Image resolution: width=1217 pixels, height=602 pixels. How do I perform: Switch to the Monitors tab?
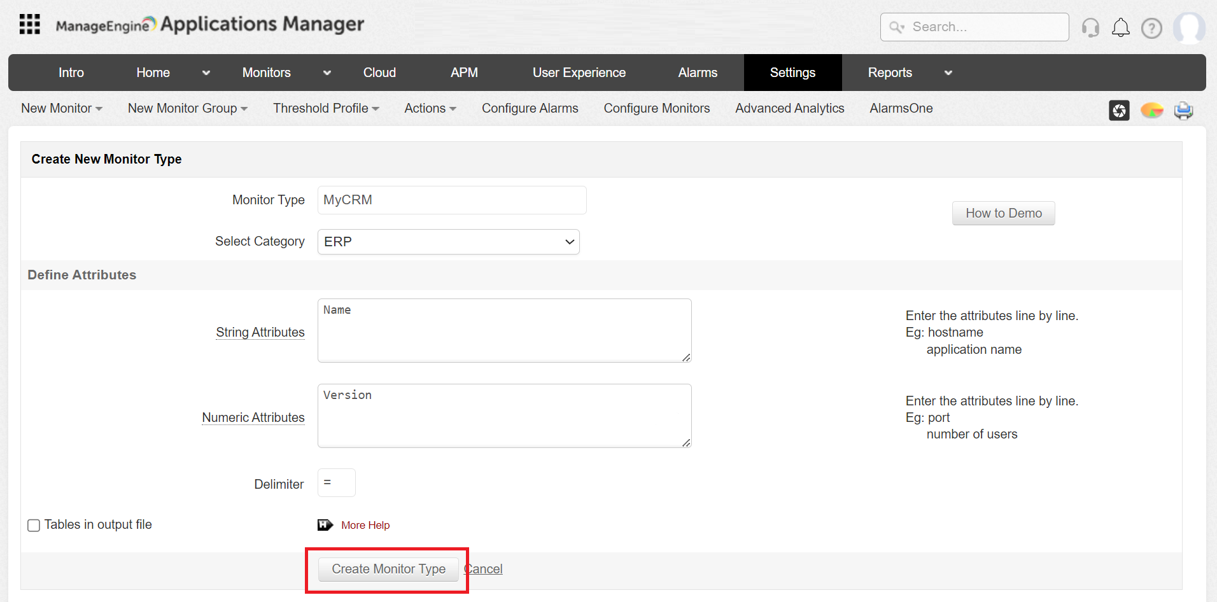point(267,73)
